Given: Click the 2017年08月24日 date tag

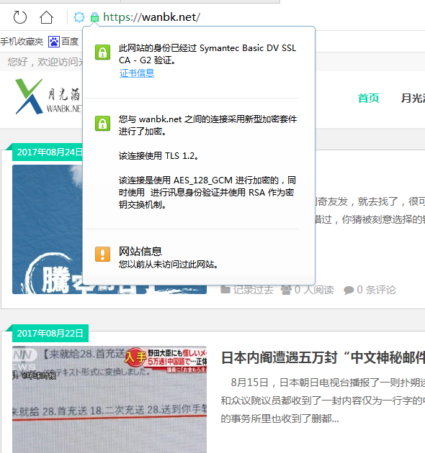Looking at the screenshot, I should click(48, 152).
